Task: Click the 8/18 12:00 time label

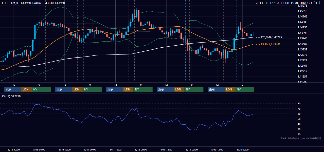Action: pos(166,149)
